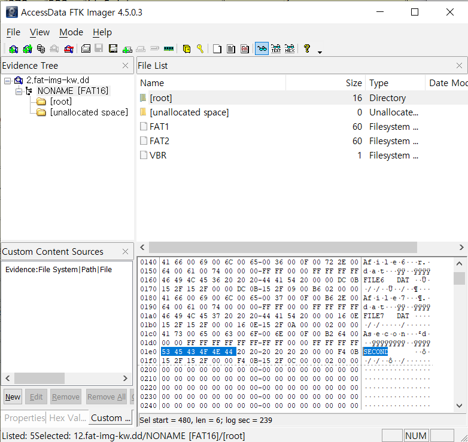The image size is (468, 442).
Task: Select the FAT2 file entry
Action: pyautogui.click(x=302, y=141)
